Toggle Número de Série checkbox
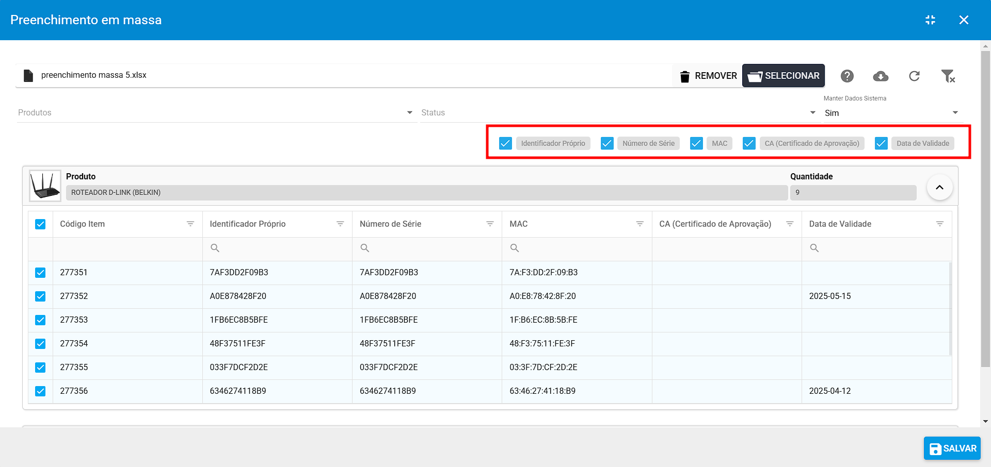991x467 pixels. tap(607, 143)
